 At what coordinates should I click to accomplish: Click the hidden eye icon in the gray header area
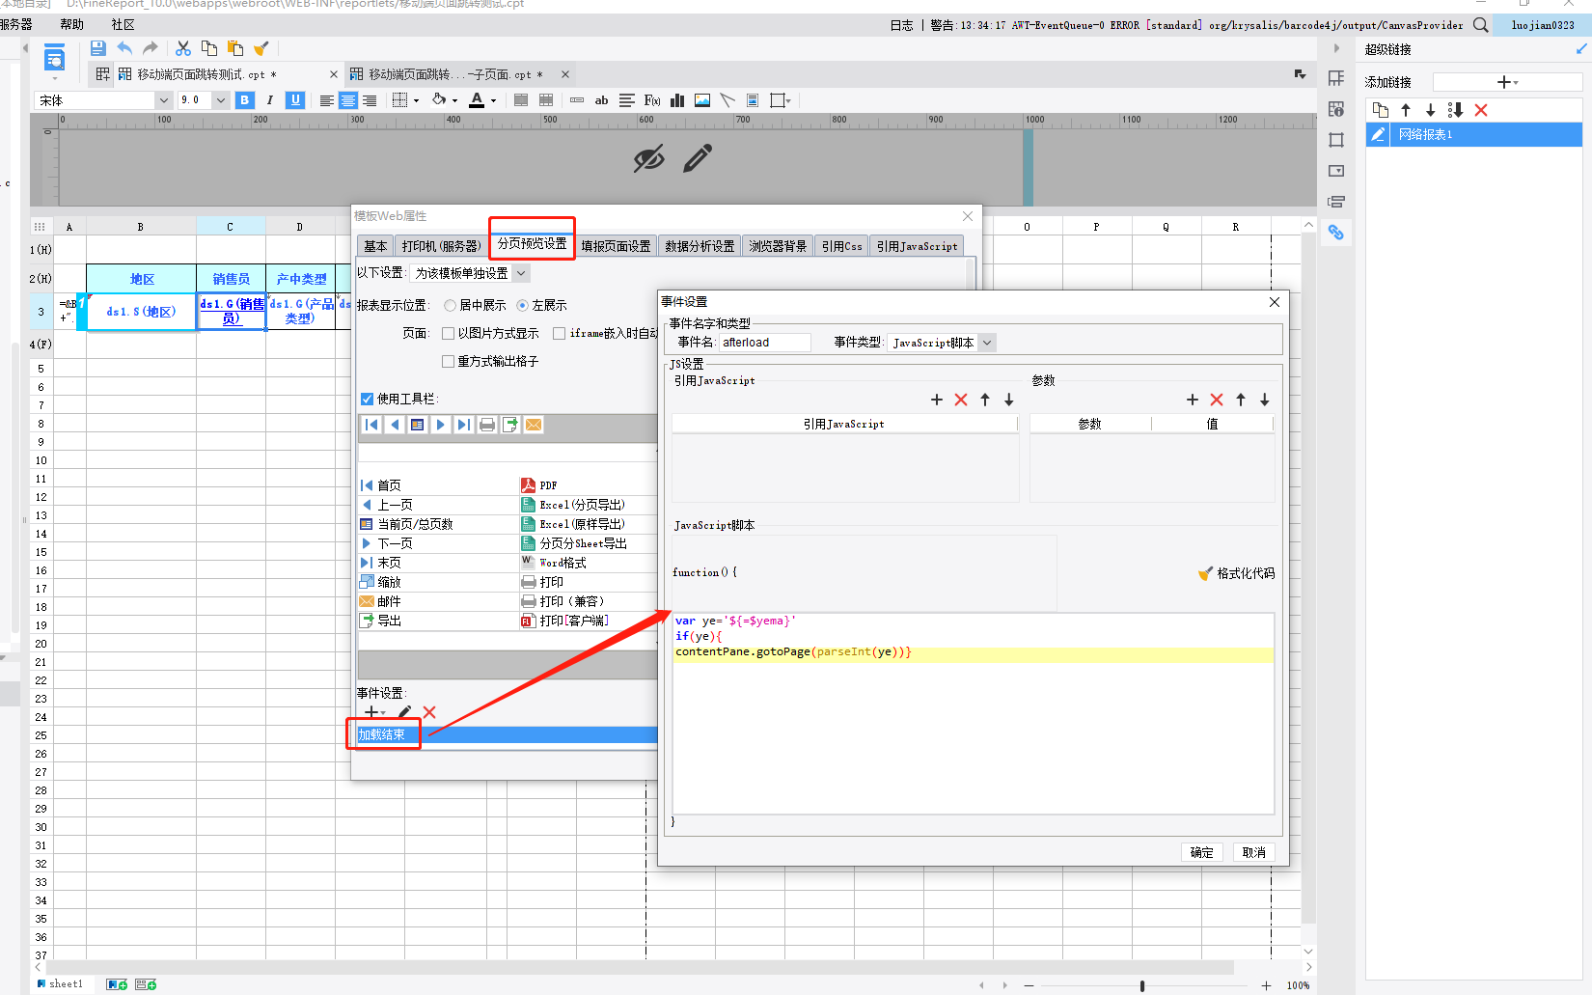(648, 158)
